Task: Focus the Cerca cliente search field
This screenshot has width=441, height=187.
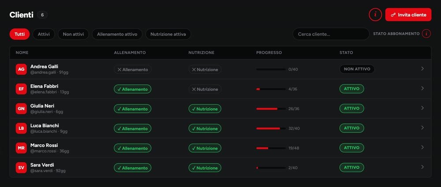Action: point(331,34)
